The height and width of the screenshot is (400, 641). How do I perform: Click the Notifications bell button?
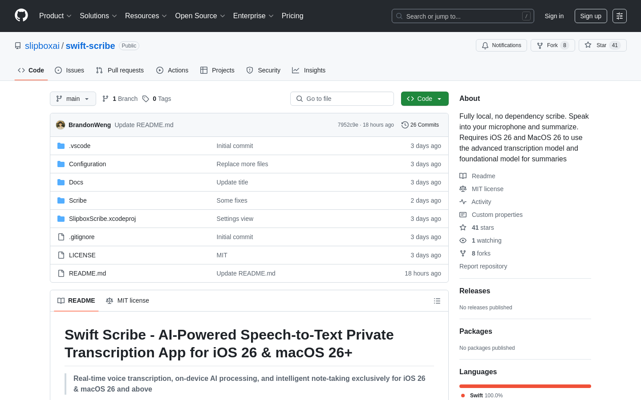coord(501,45)
